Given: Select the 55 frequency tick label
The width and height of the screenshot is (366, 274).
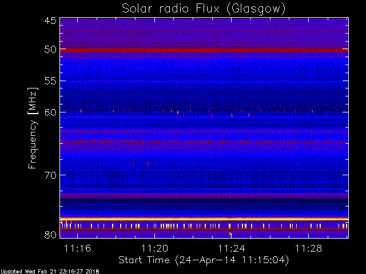Looking at the screenshot, I should pos(50,81).
